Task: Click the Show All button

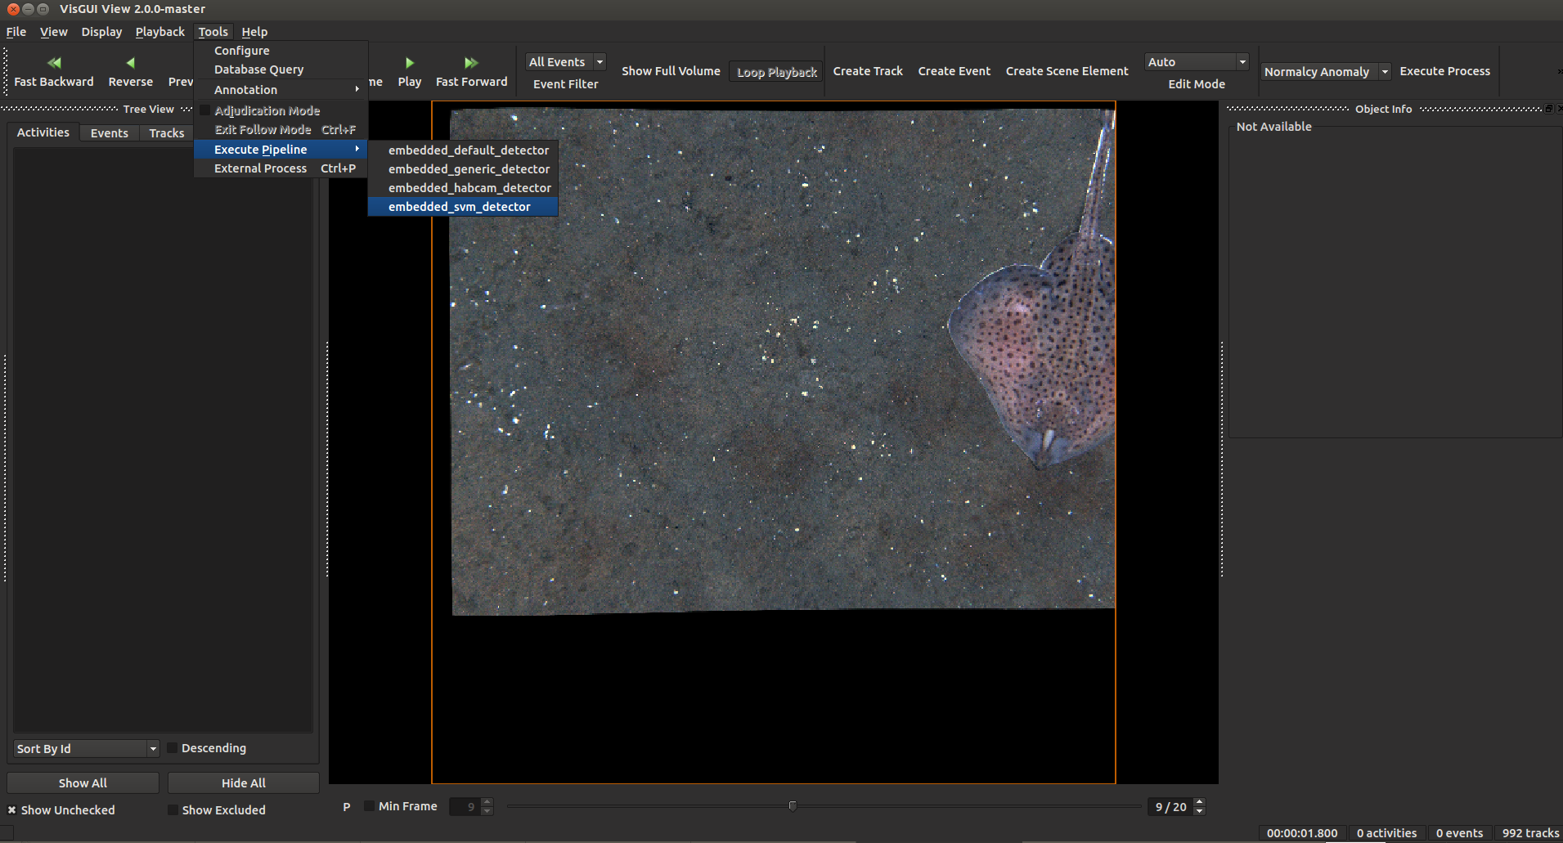Action: click(83, 783)
